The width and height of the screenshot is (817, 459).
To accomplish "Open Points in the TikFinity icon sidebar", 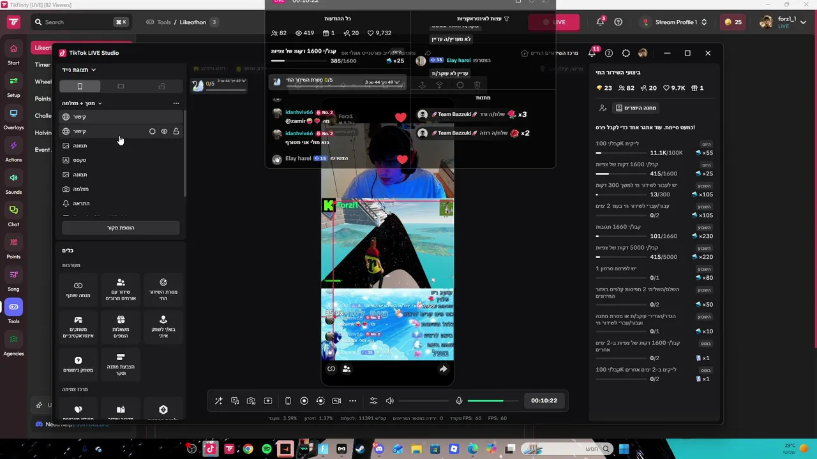I will point(13,248).
